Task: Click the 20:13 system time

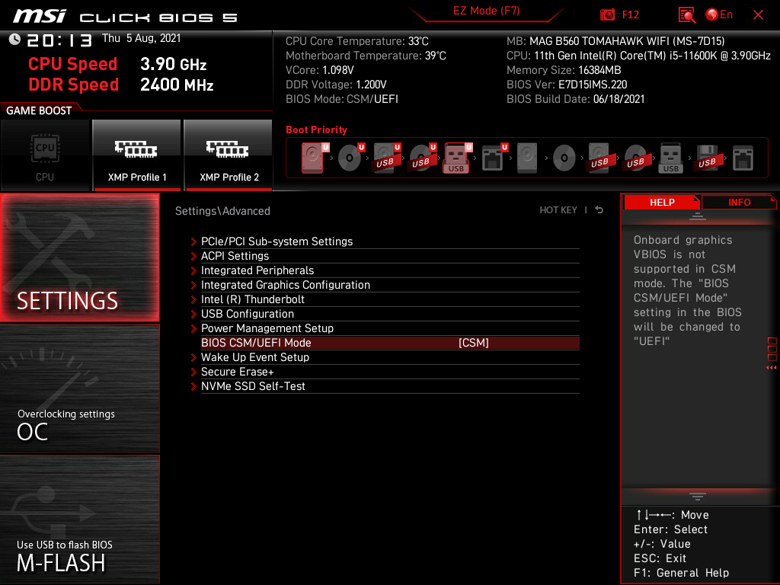Action: (x=59, y=40)
